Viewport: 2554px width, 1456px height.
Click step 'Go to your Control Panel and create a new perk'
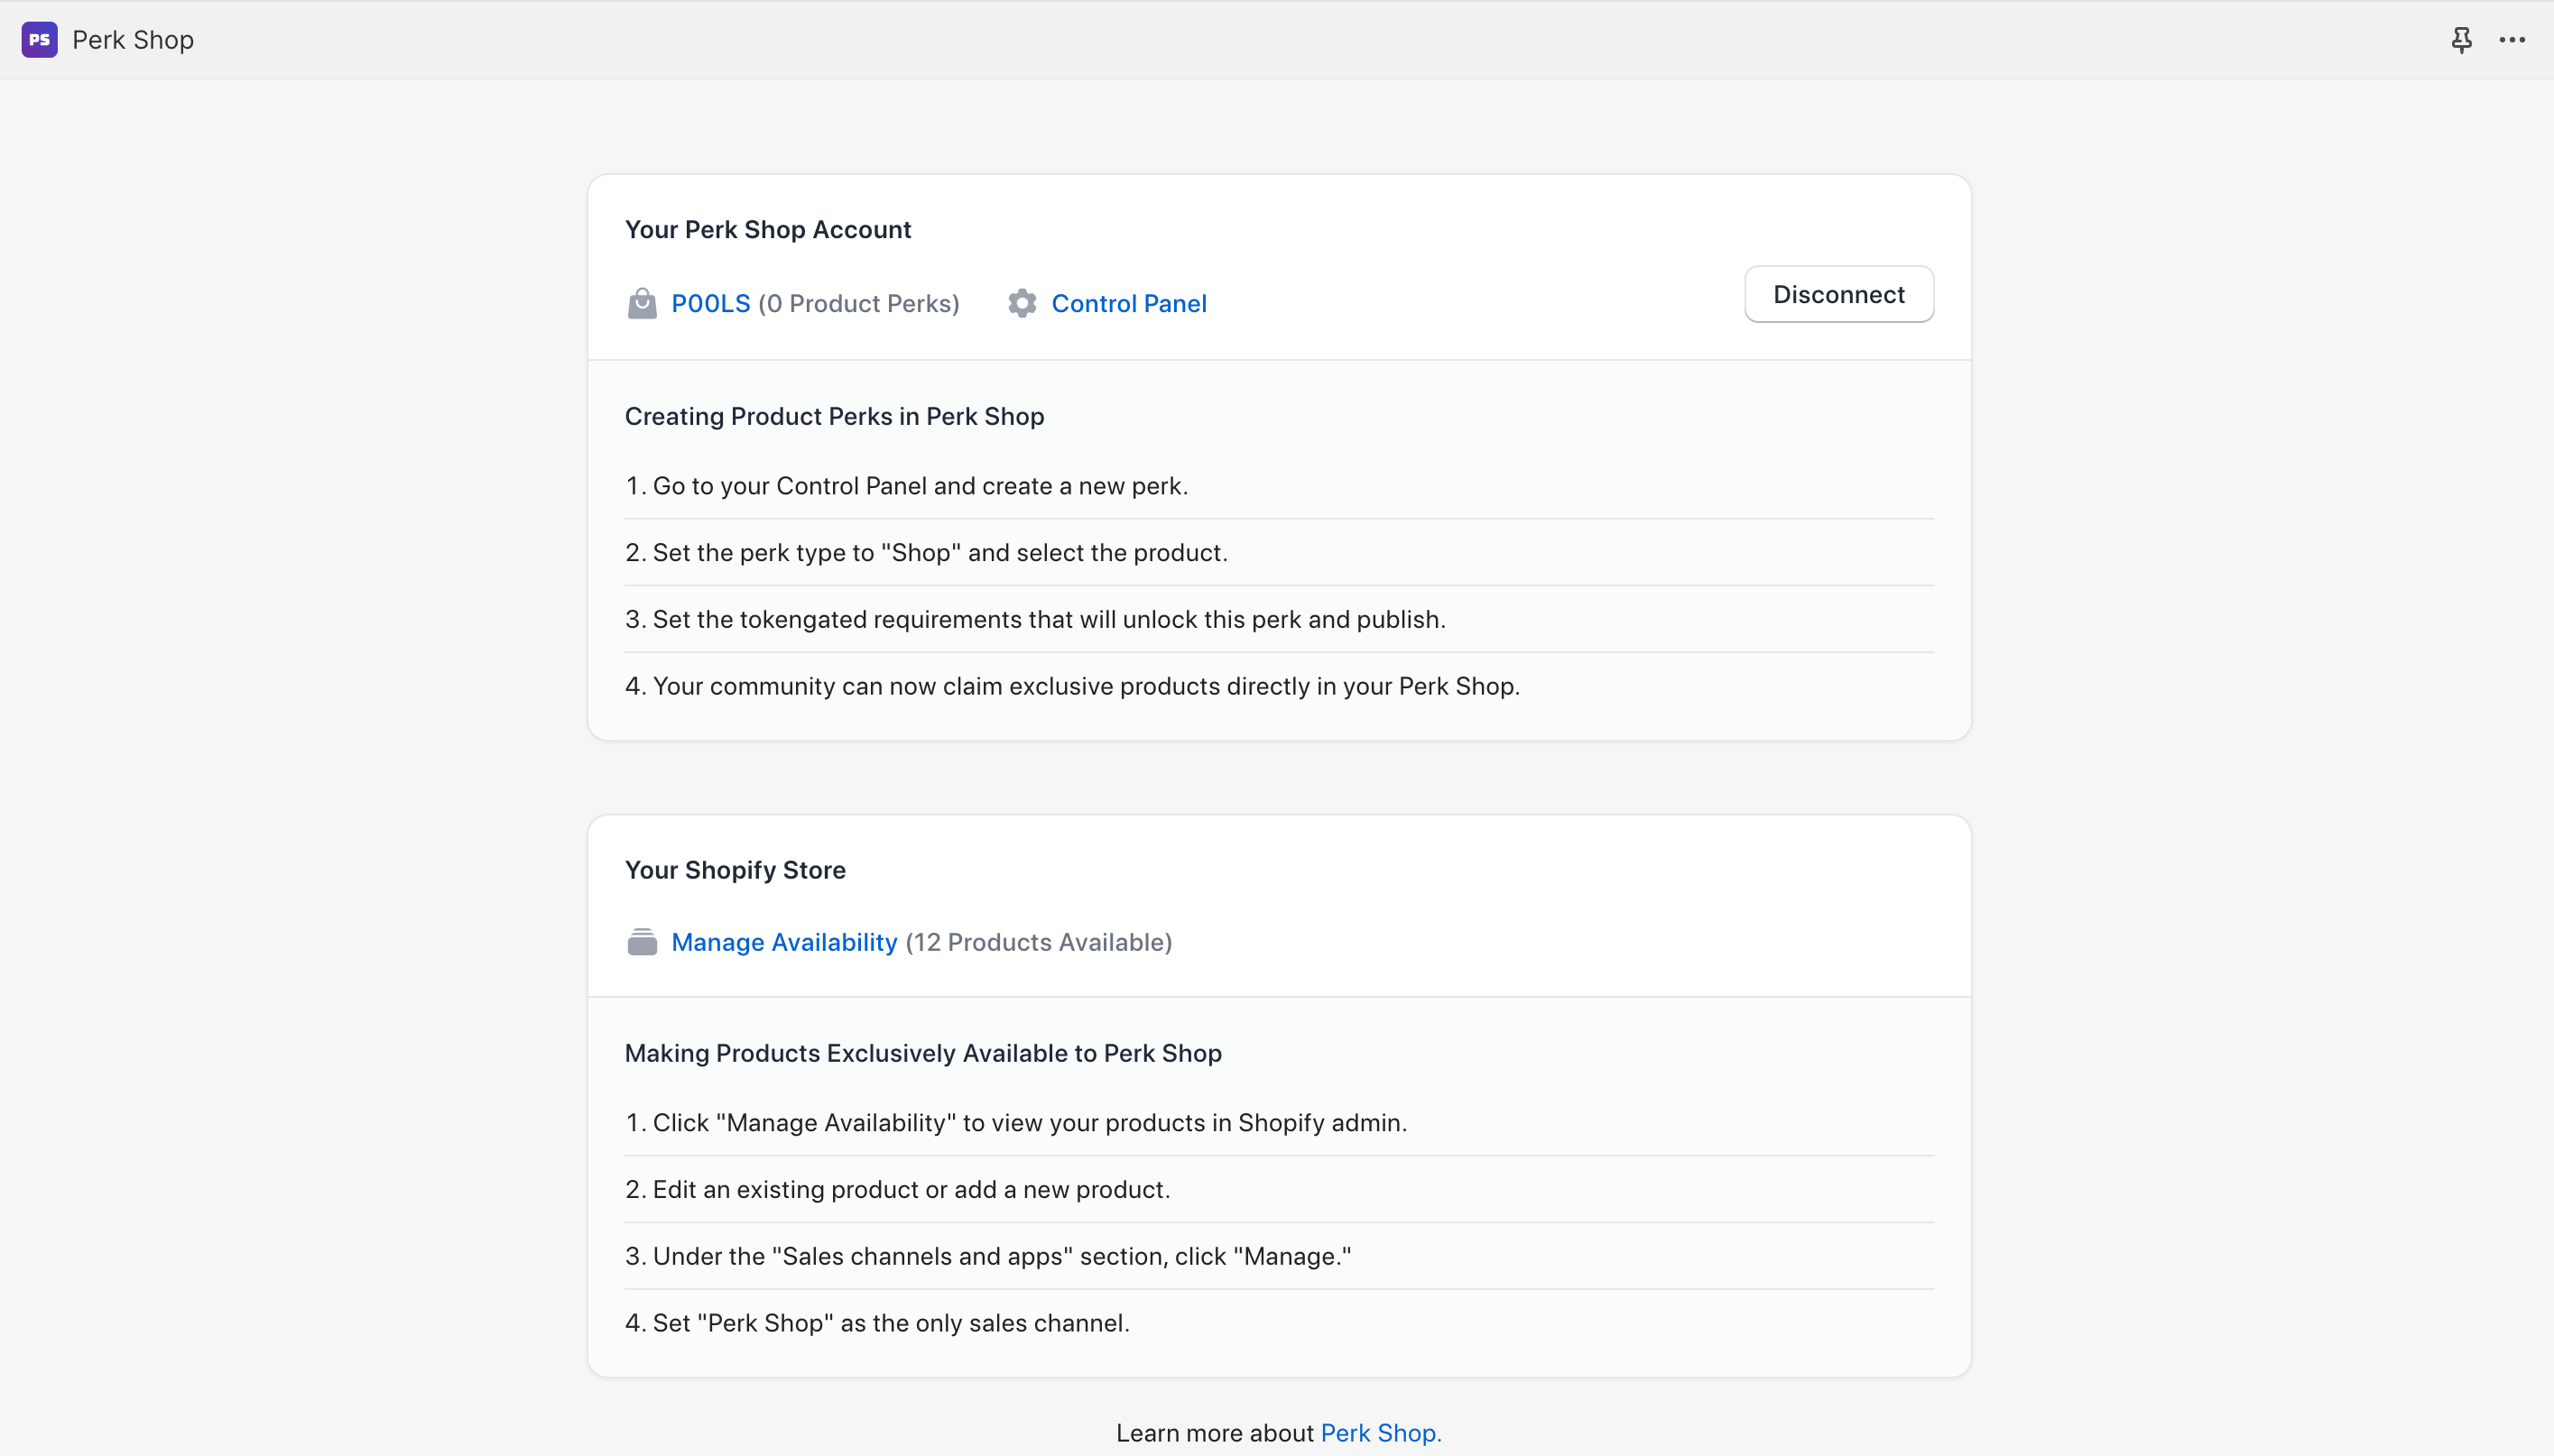click(906, 486)
